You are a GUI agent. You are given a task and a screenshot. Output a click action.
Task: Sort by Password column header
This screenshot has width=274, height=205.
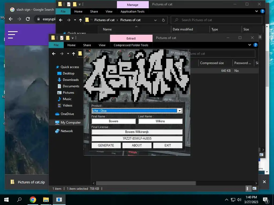243,63
